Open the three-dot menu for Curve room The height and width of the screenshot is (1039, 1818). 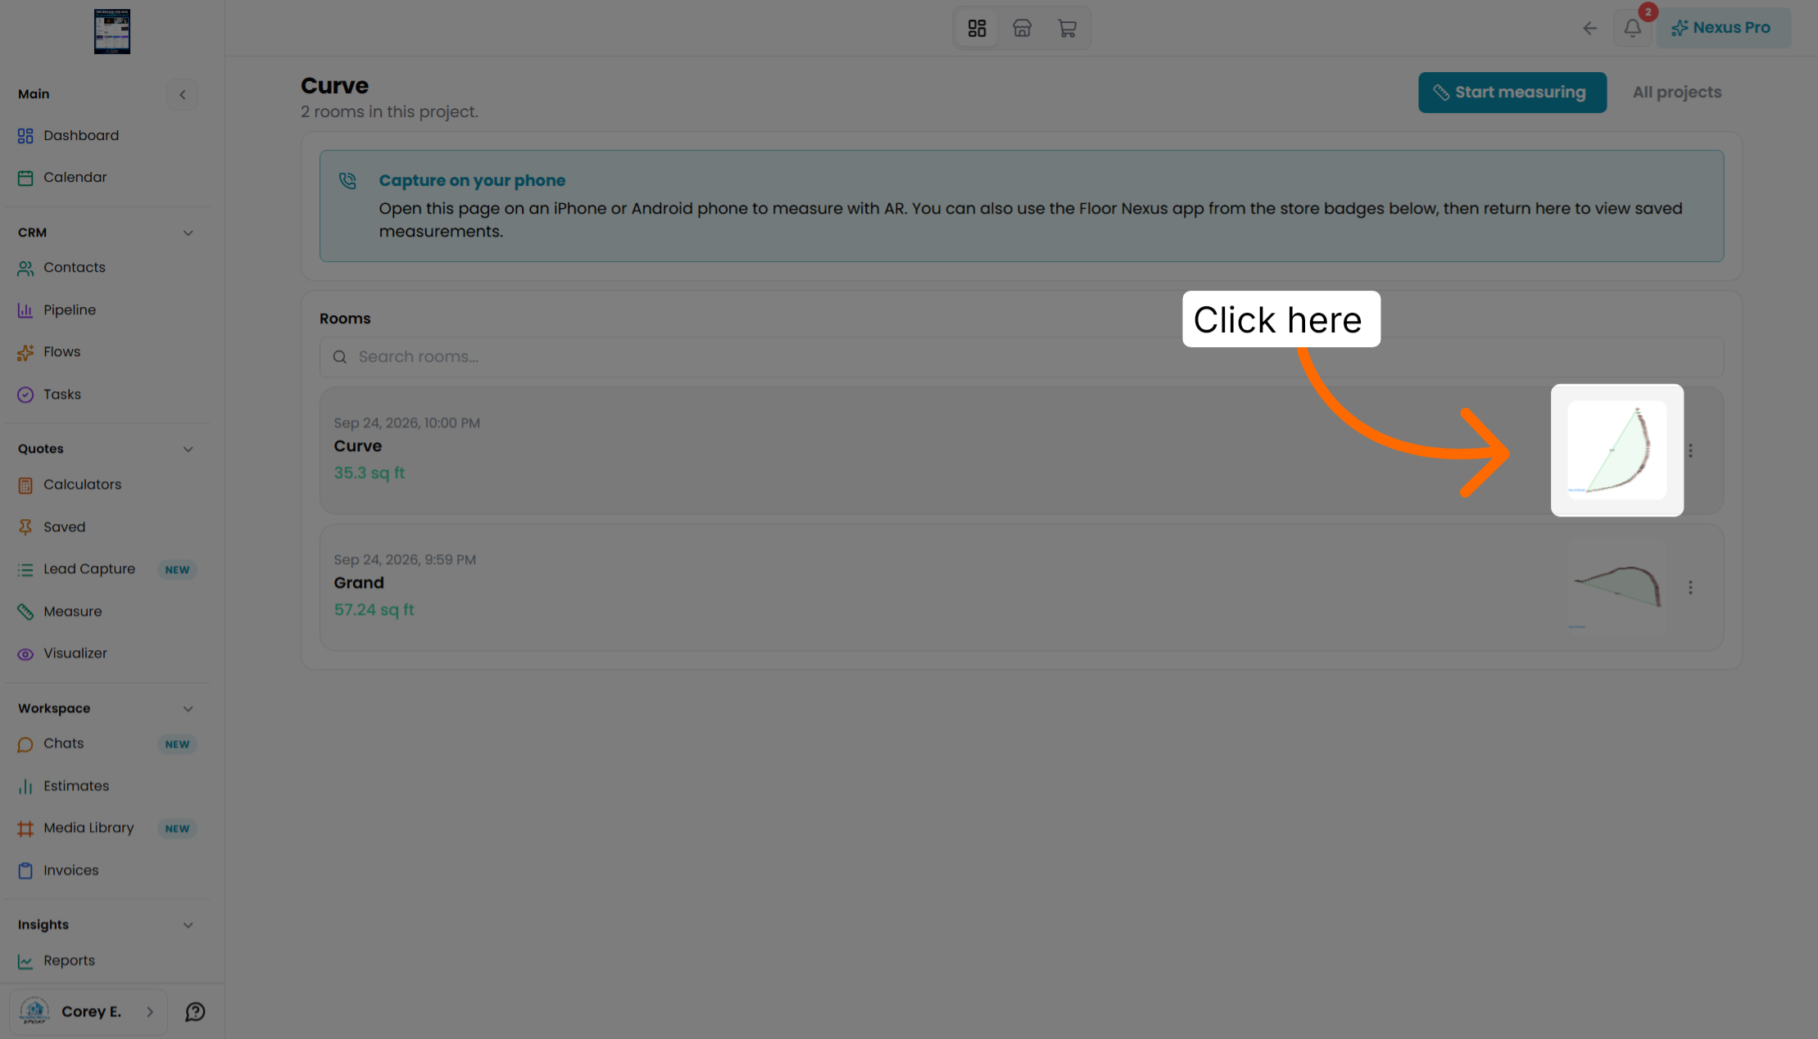tap(1690, 450)
